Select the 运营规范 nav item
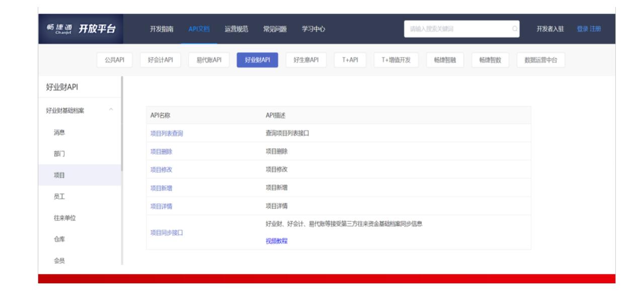Viewport: 638px width, 304px height. [236, 28]
